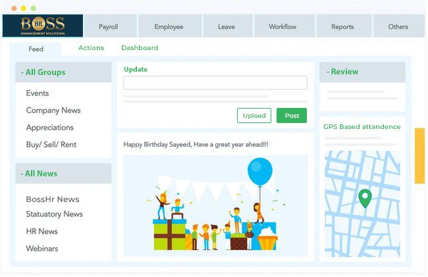428x277 pixels.
Task: Open BossHr News
Action: (x=53, y=199)
